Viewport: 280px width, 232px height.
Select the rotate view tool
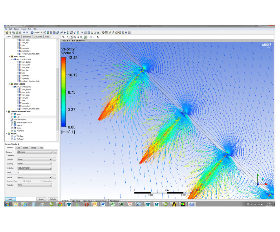pos(68,37)
